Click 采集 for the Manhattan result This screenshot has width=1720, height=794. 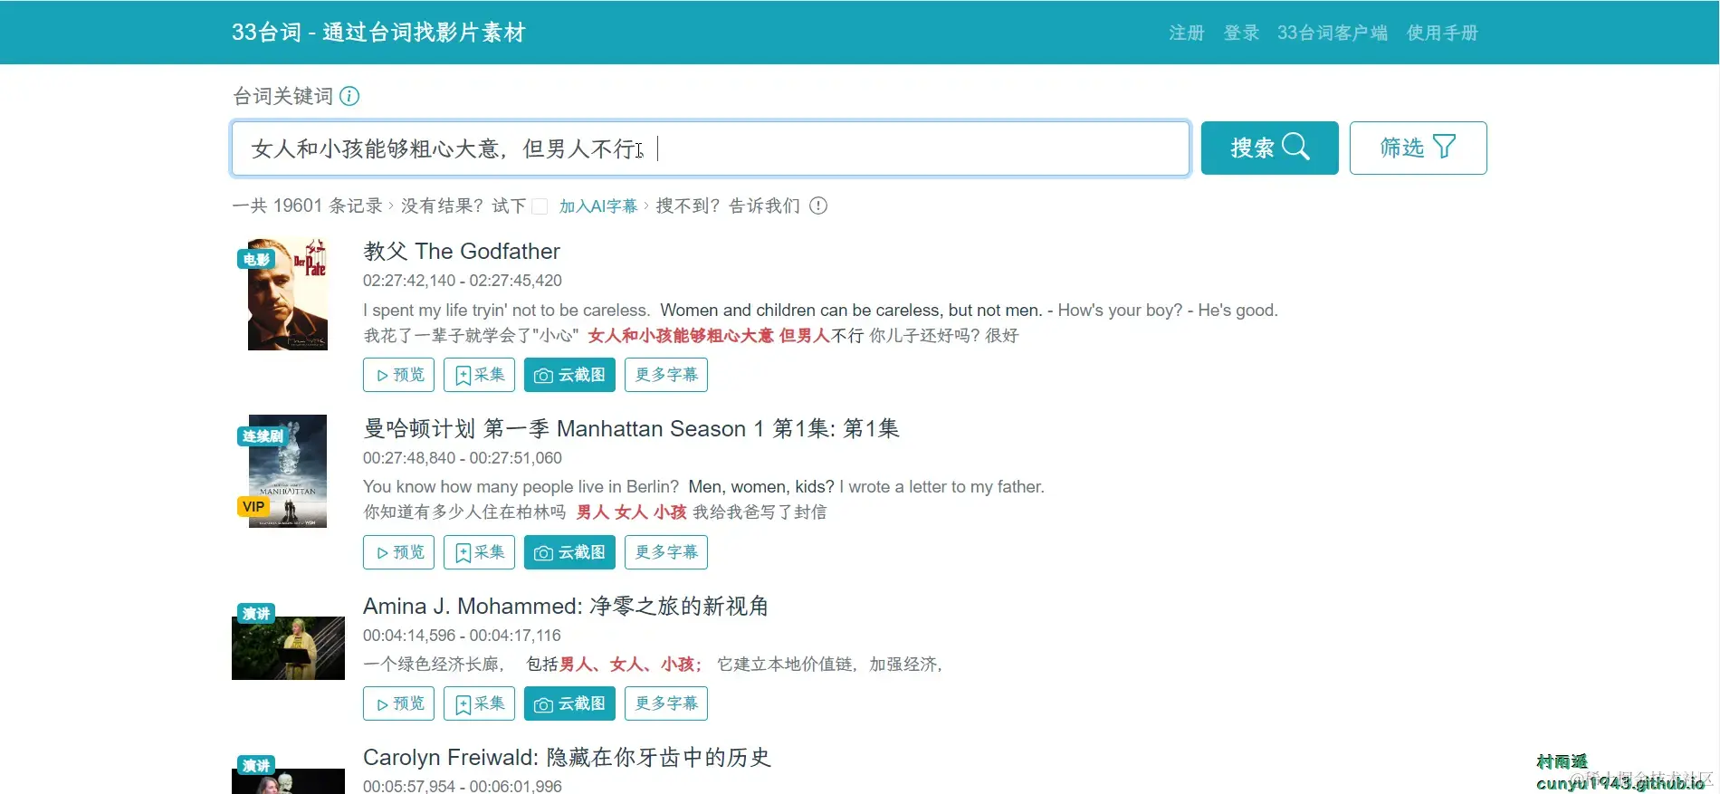479,552
